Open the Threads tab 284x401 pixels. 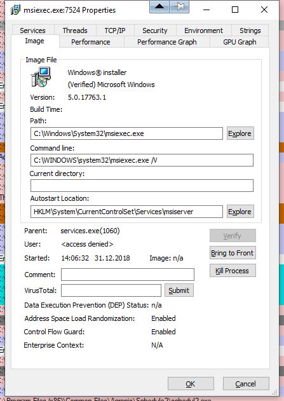click(x=75, y=31)
